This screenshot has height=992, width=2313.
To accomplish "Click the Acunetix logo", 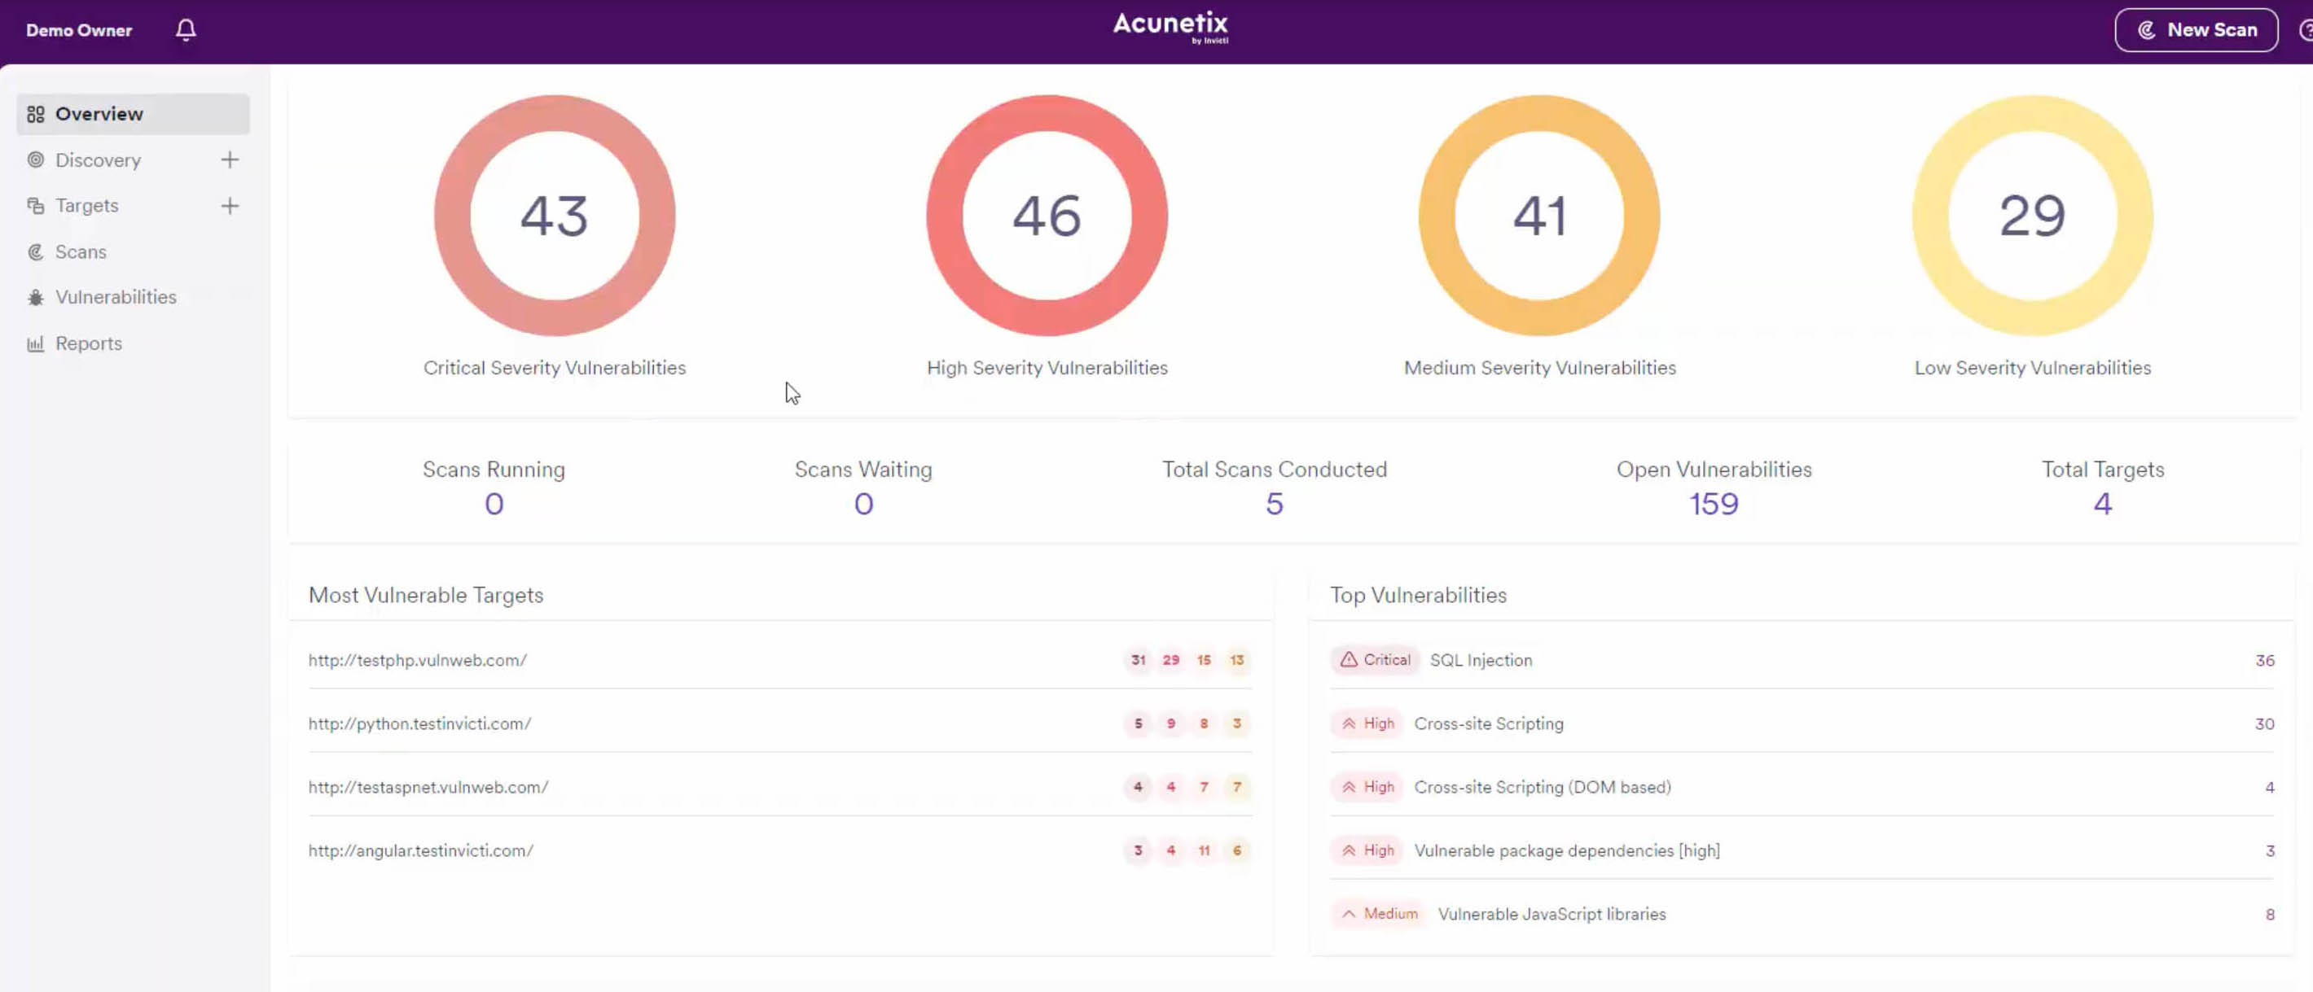I will [x=1170, y=27].
